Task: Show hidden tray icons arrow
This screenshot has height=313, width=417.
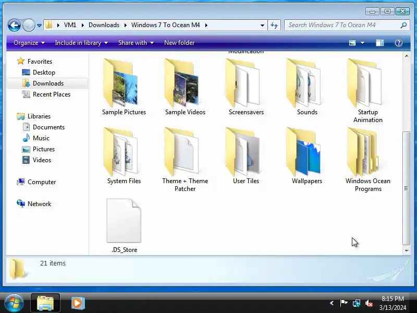Action: (x=332, y=303)
